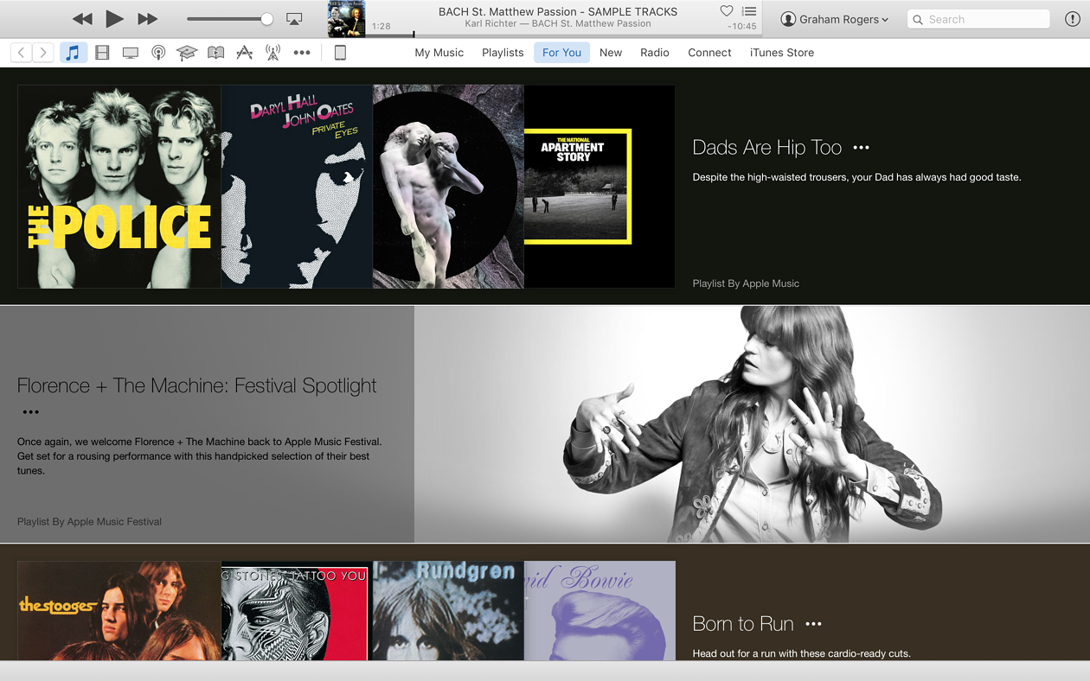The height and width of the screenshot is (681, 1090).
Task: Switch to the TV Shows library icon
Action: 131,53
